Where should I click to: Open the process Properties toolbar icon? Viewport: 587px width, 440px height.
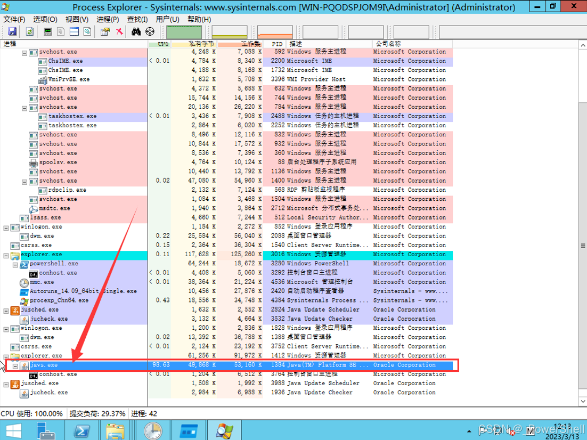click(x=105, y=32)
